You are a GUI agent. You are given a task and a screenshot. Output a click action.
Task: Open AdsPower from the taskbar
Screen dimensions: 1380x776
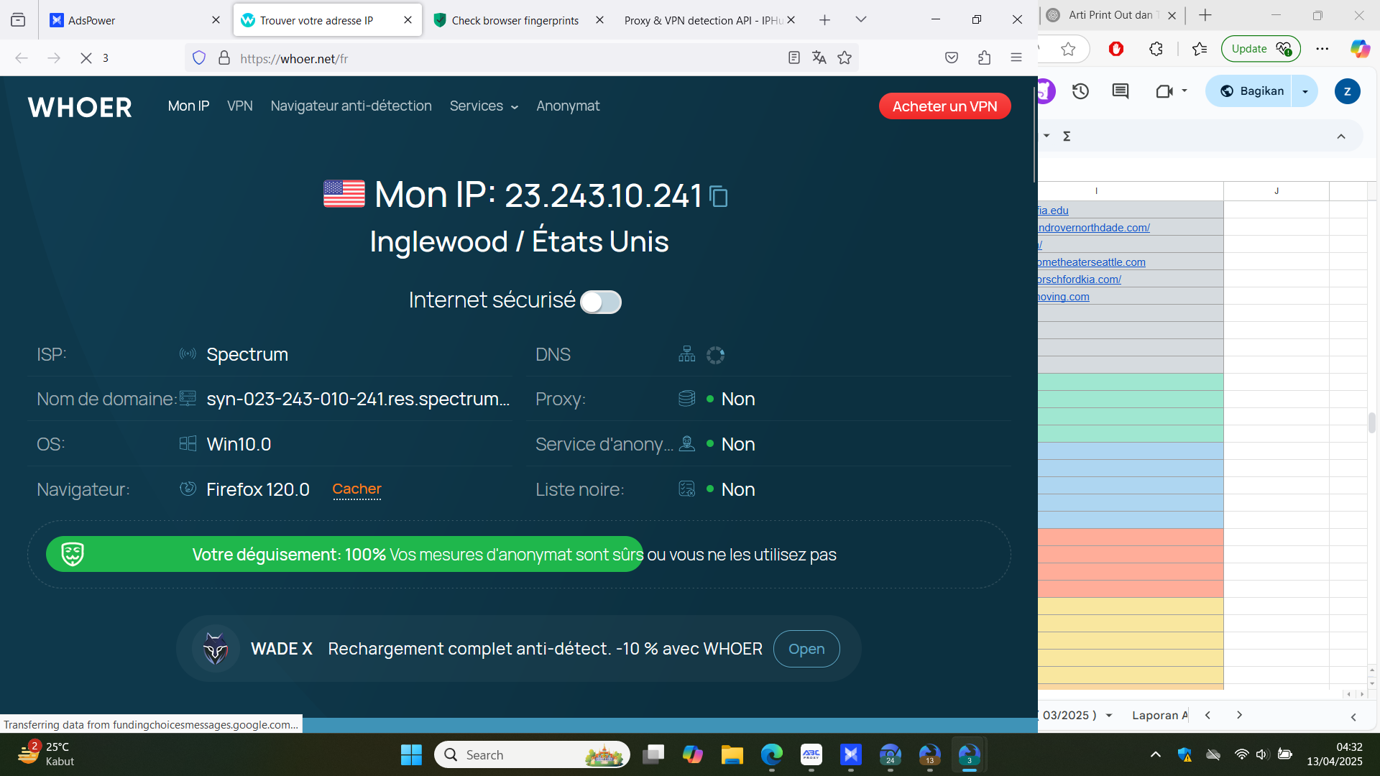click(x=851, y=754)
